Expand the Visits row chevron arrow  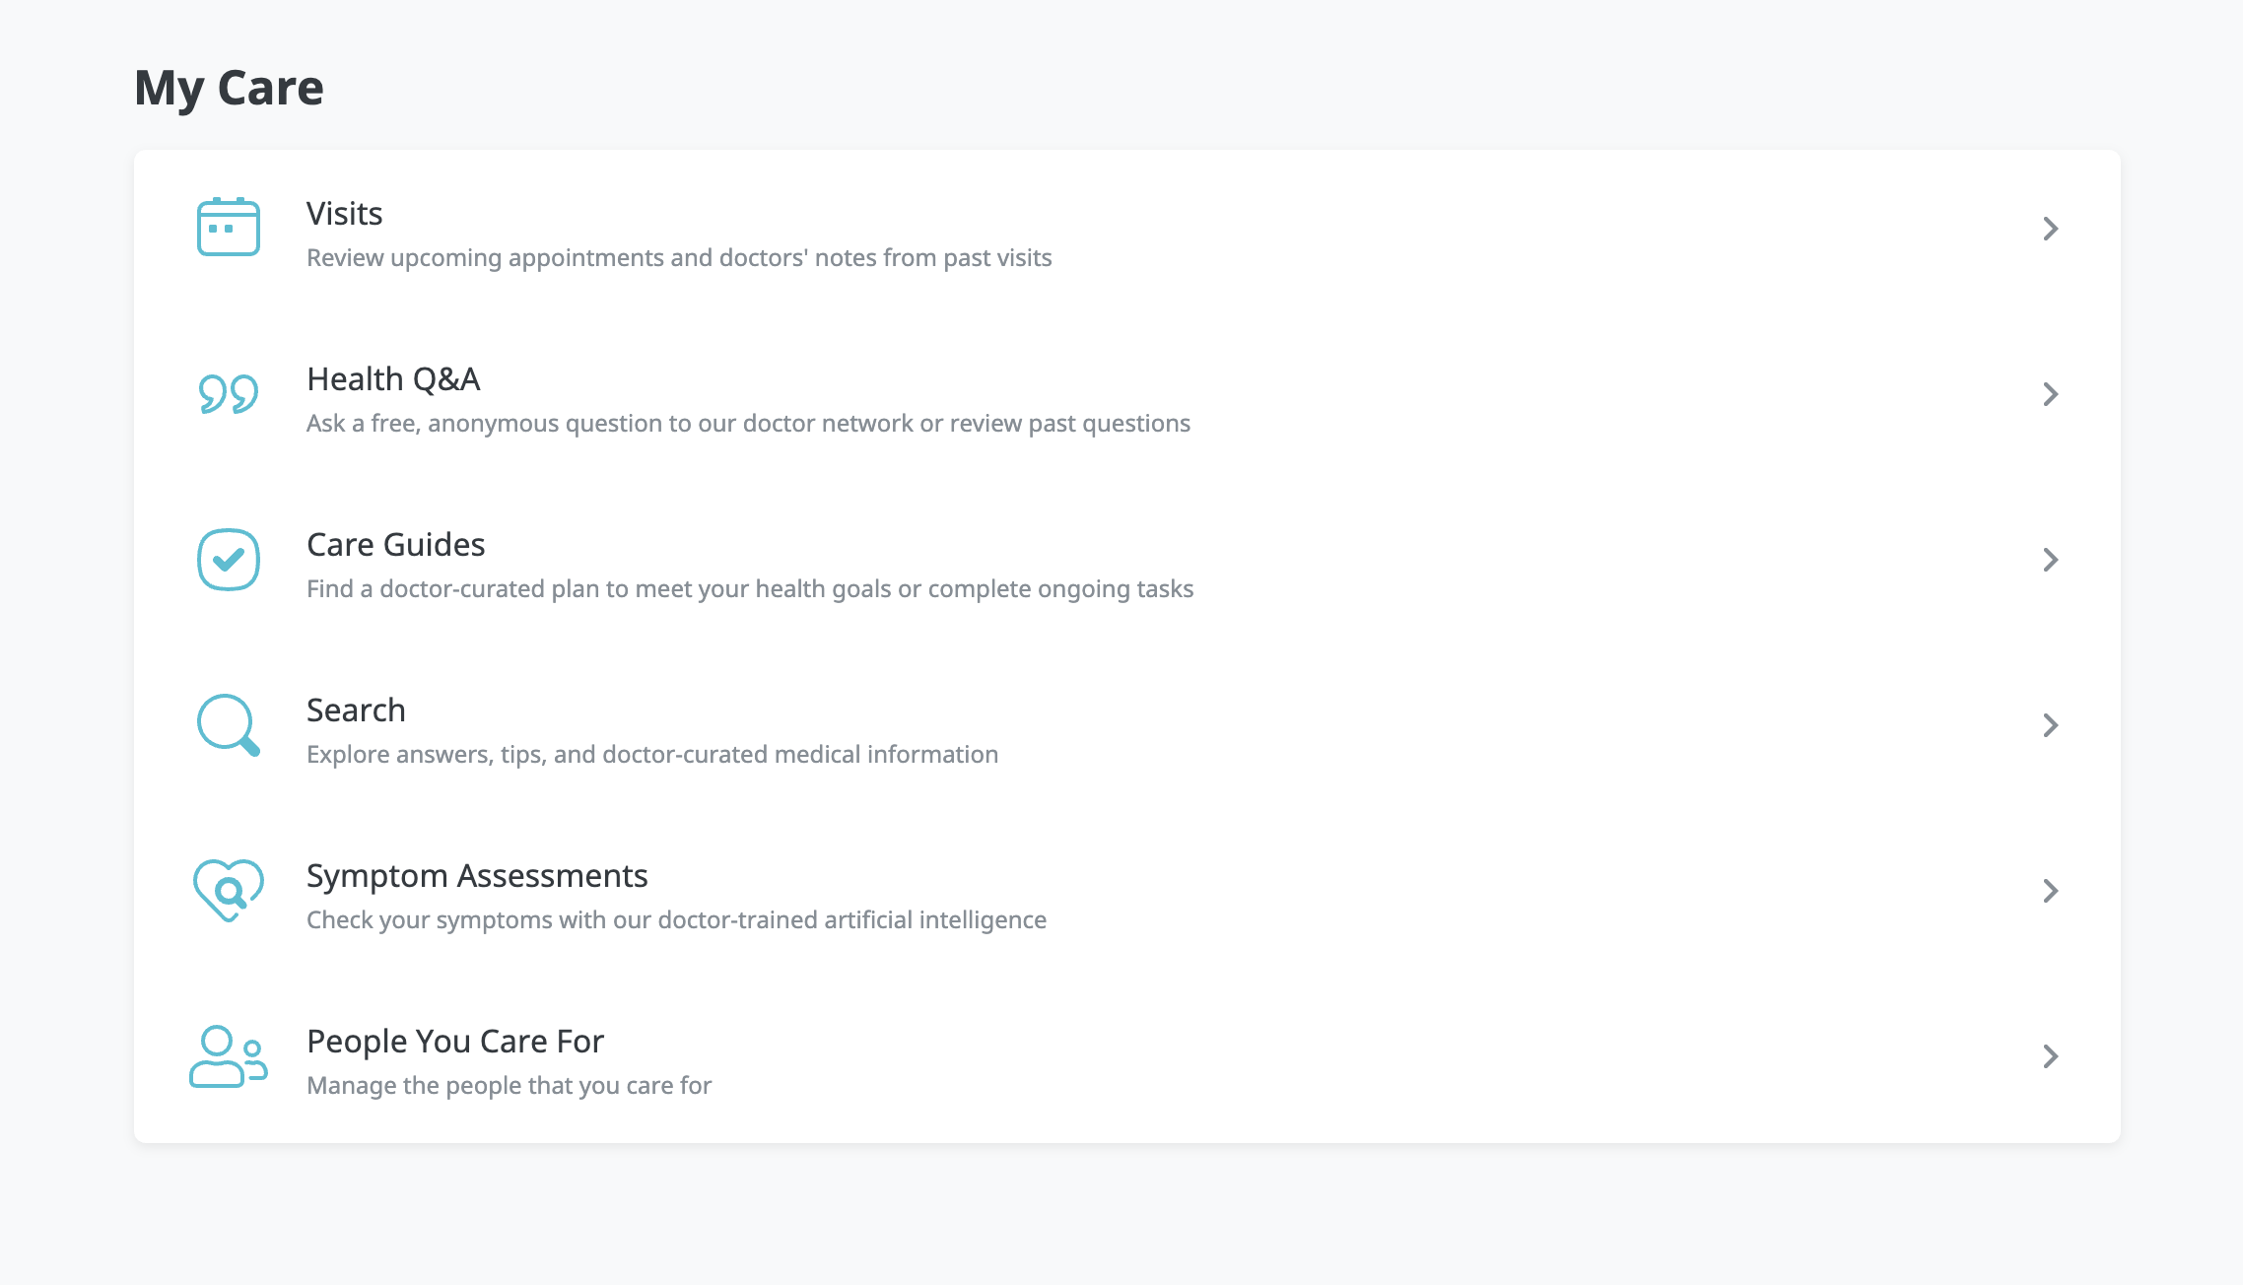(2050, 229)
